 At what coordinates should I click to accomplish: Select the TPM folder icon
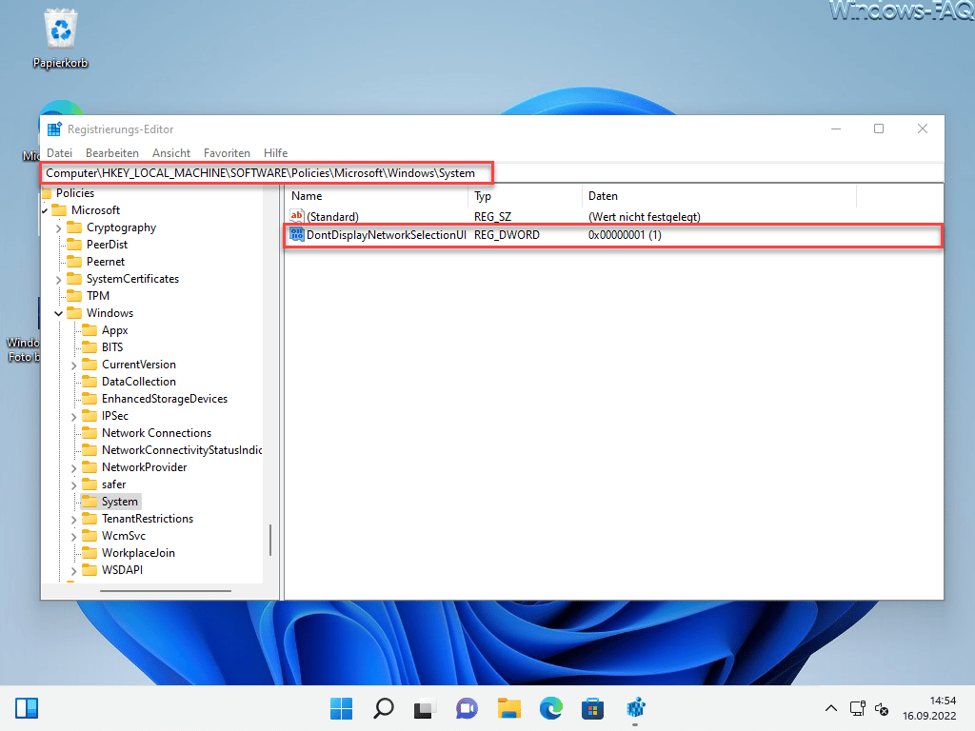[74, 296]
